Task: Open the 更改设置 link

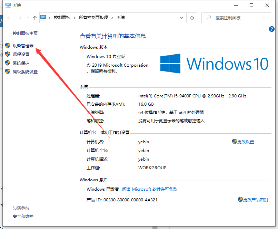Action: [246, 142]
